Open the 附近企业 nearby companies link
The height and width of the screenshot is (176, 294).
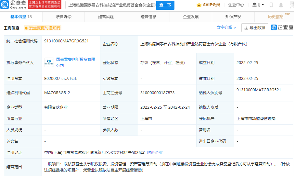click(155, 153)
